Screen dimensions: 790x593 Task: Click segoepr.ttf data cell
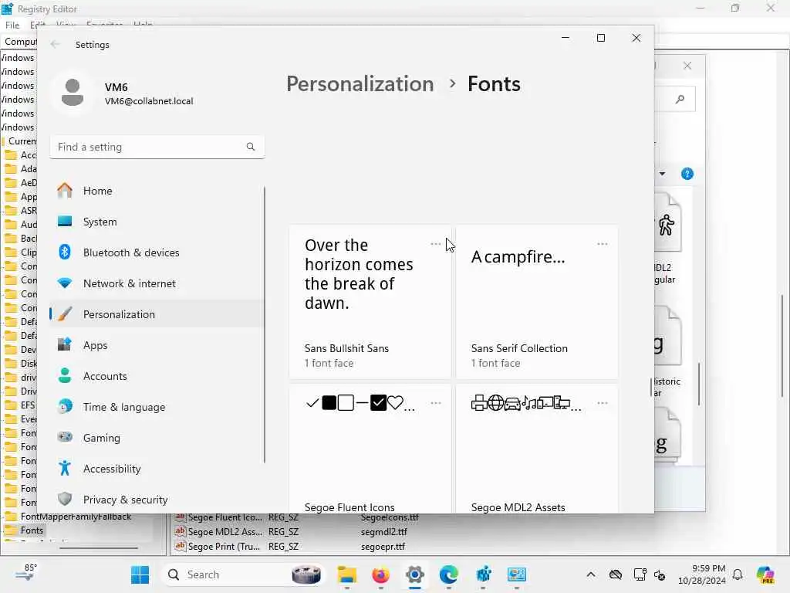tap(383, 546)
